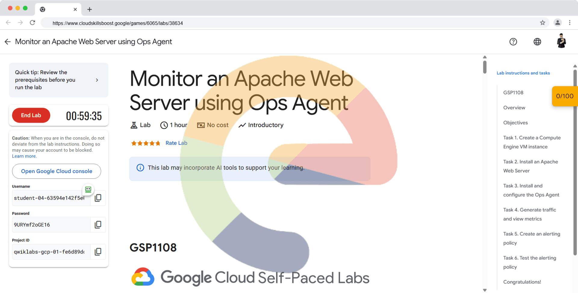Click Open Google Cloud console
Image resolution: width=578 pixels, height=293 pixels.
[57, 171]
